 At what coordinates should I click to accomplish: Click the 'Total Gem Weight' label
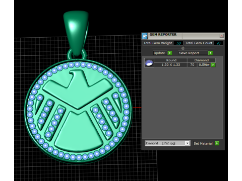[x=158, y=43]
